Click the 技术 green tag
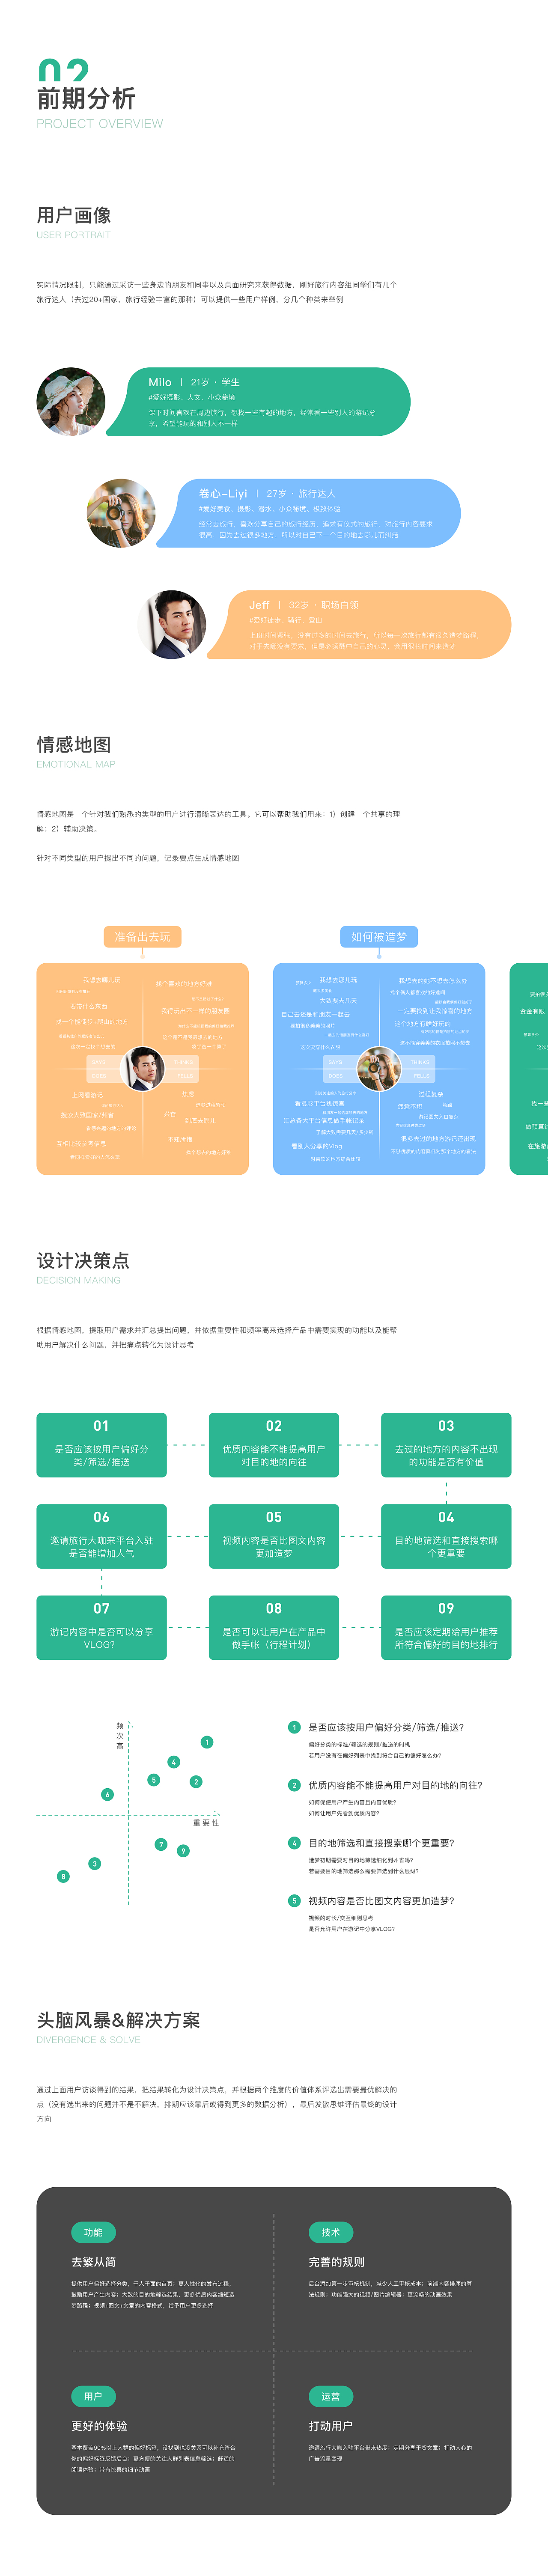This screenshot has width=548, height=2576. [x=331, y=2232]
